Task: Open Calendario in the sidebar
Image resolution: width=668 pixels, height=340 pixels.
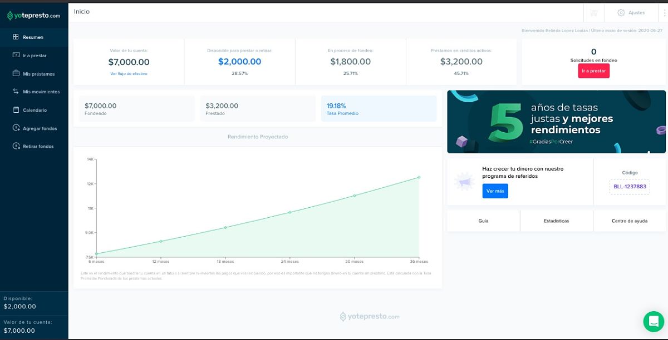Action: (x=33, y=110)
